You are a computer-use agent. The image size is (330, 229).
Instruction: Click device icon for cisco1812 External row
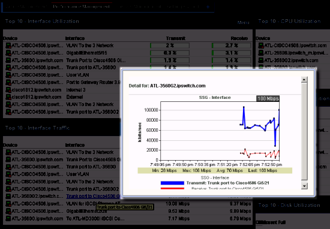8,97
